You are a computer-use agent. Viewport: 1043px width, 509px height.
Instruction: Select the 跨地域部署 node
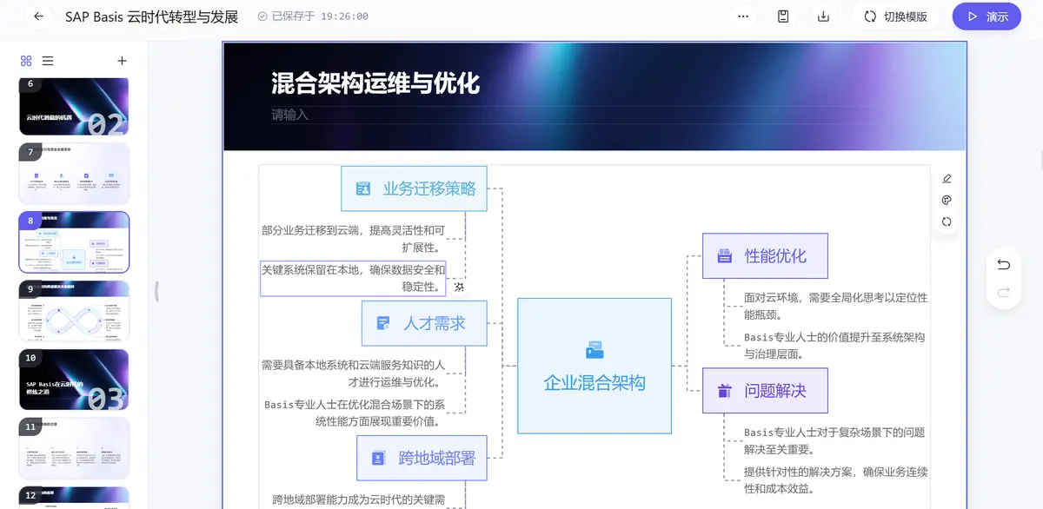coord(422,458)
